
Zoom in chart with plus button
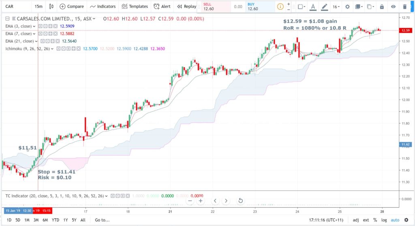(201, 200)
